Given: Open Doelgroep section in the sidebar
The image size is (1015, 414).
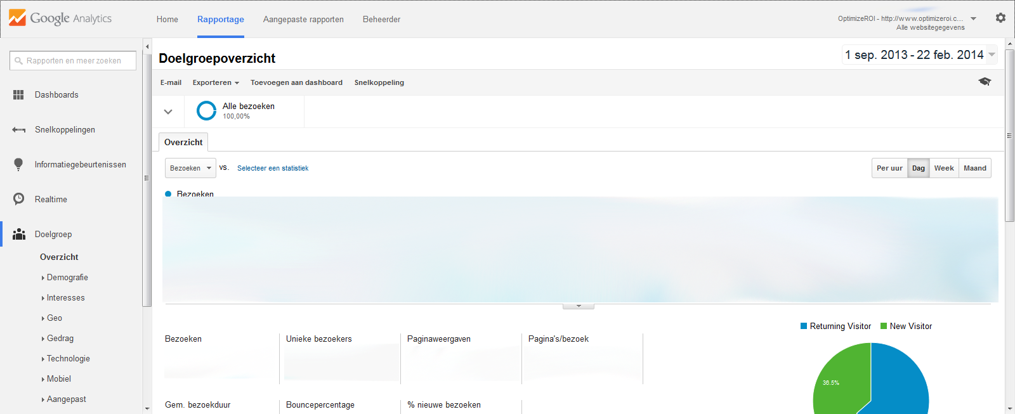Looking at the screenshot, I should 53,234.
